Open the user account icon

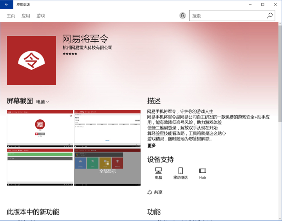183,16
